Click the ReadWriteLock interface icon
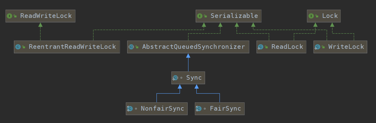 click(x=9, y=16)
